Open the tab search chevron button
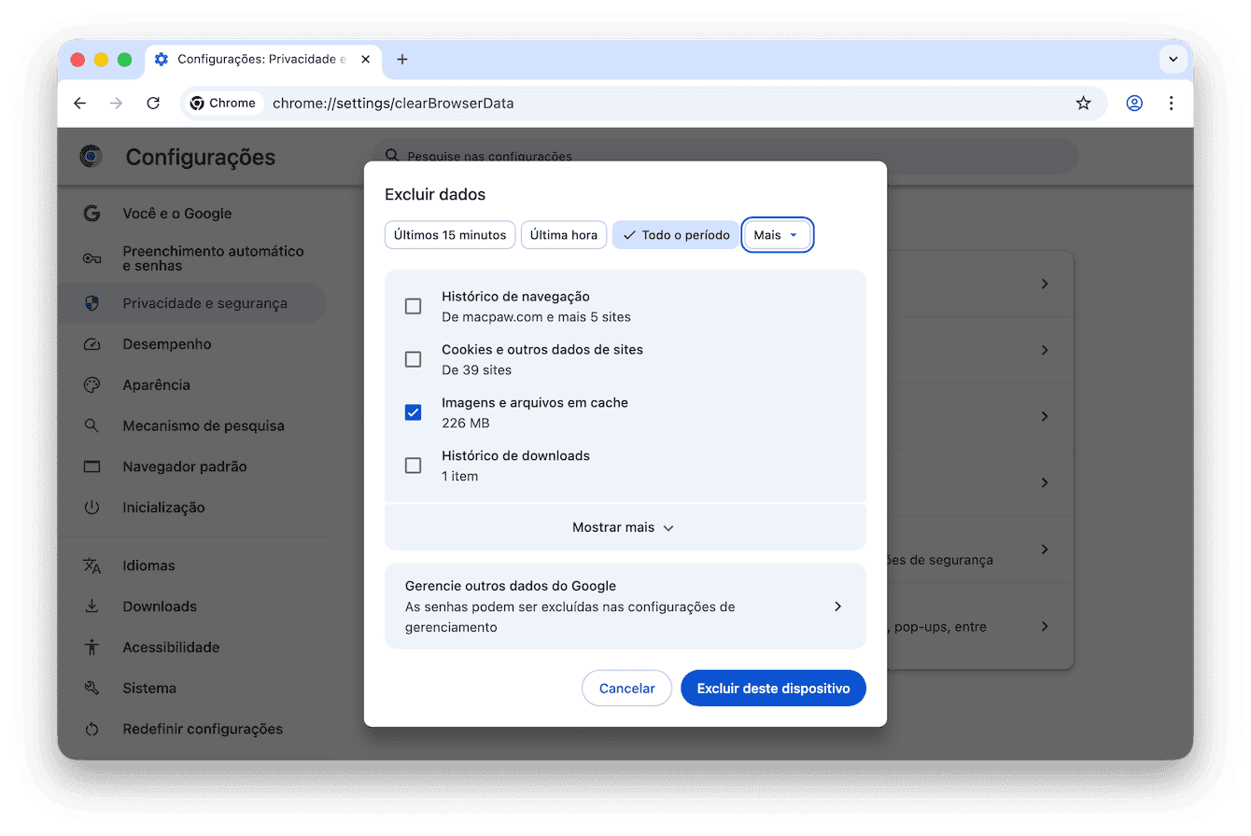 (x=1173, y=60)
